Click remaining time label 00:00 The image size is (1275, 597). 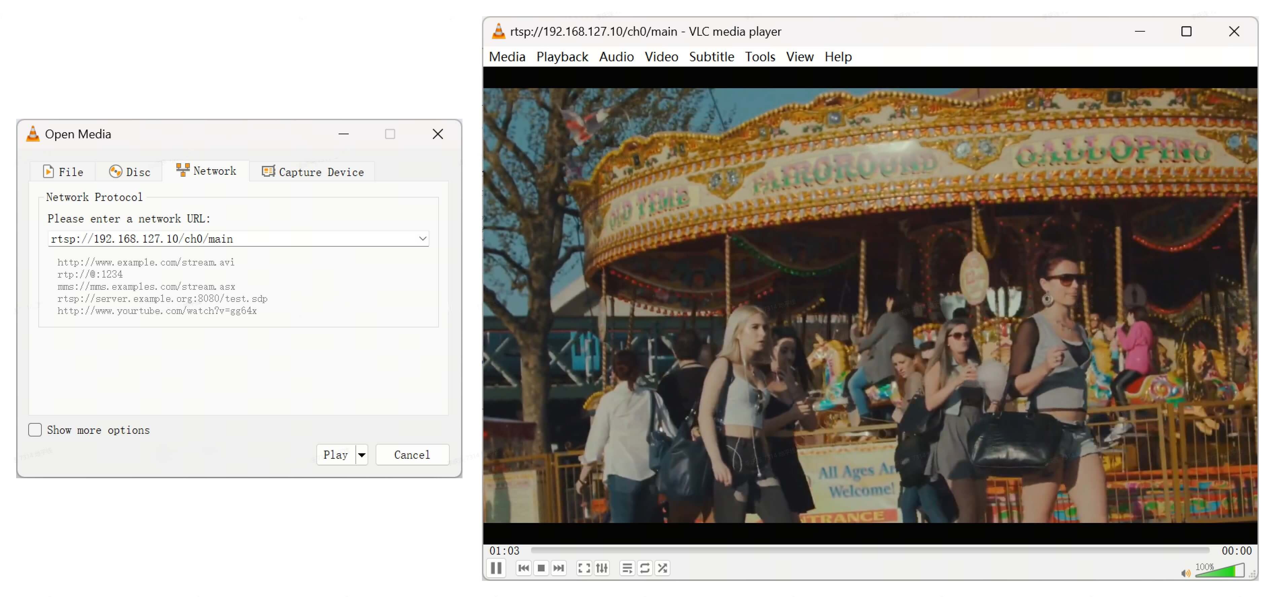coord(1236,551)
